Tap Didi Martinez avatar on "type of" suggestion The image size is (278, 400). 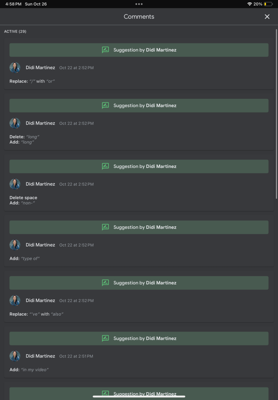click(x=15, y=245)
